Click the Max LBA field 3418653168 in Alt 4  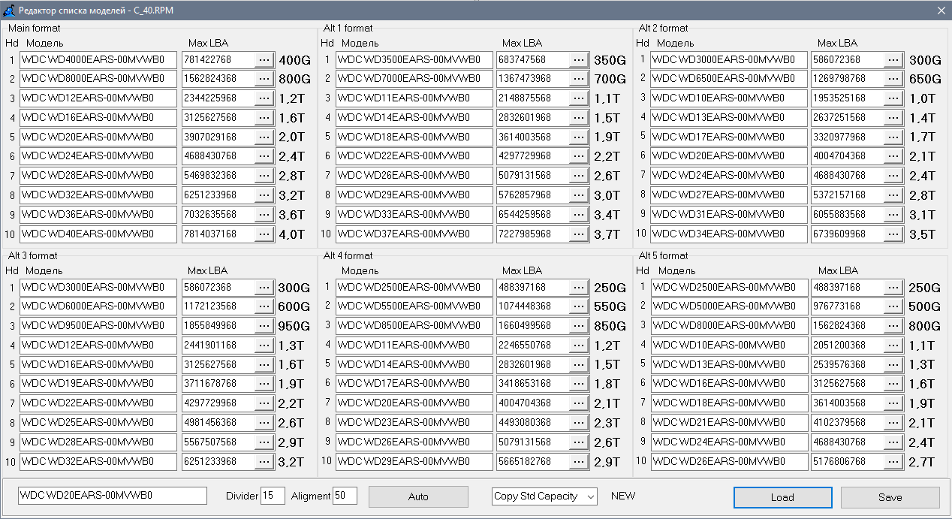(533, 384)
